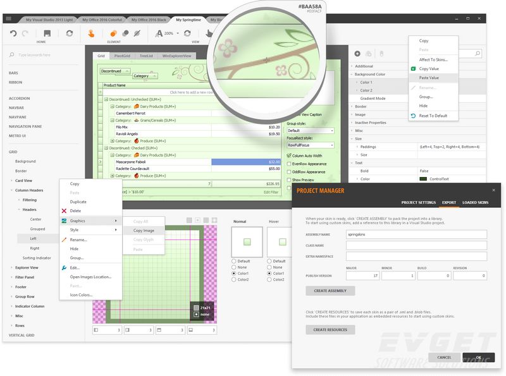Click OK in Project Manager
The width and height of the screenshot is (506, 376).
(x=478, y=357)
